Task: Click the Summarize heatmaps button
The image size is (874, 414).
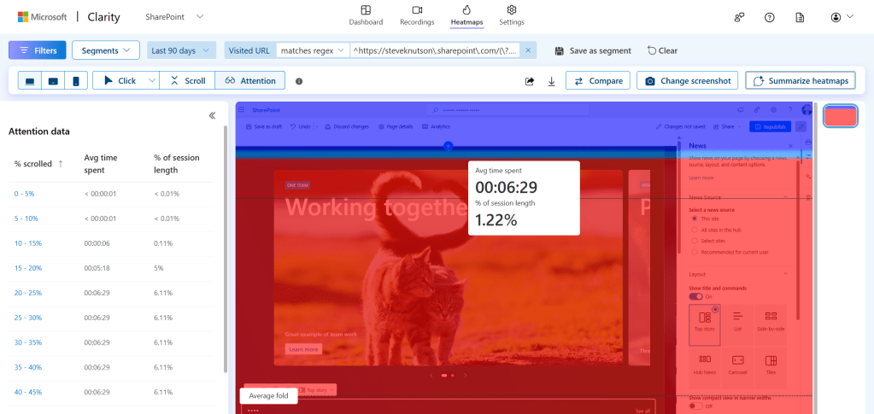Action: 801,80
